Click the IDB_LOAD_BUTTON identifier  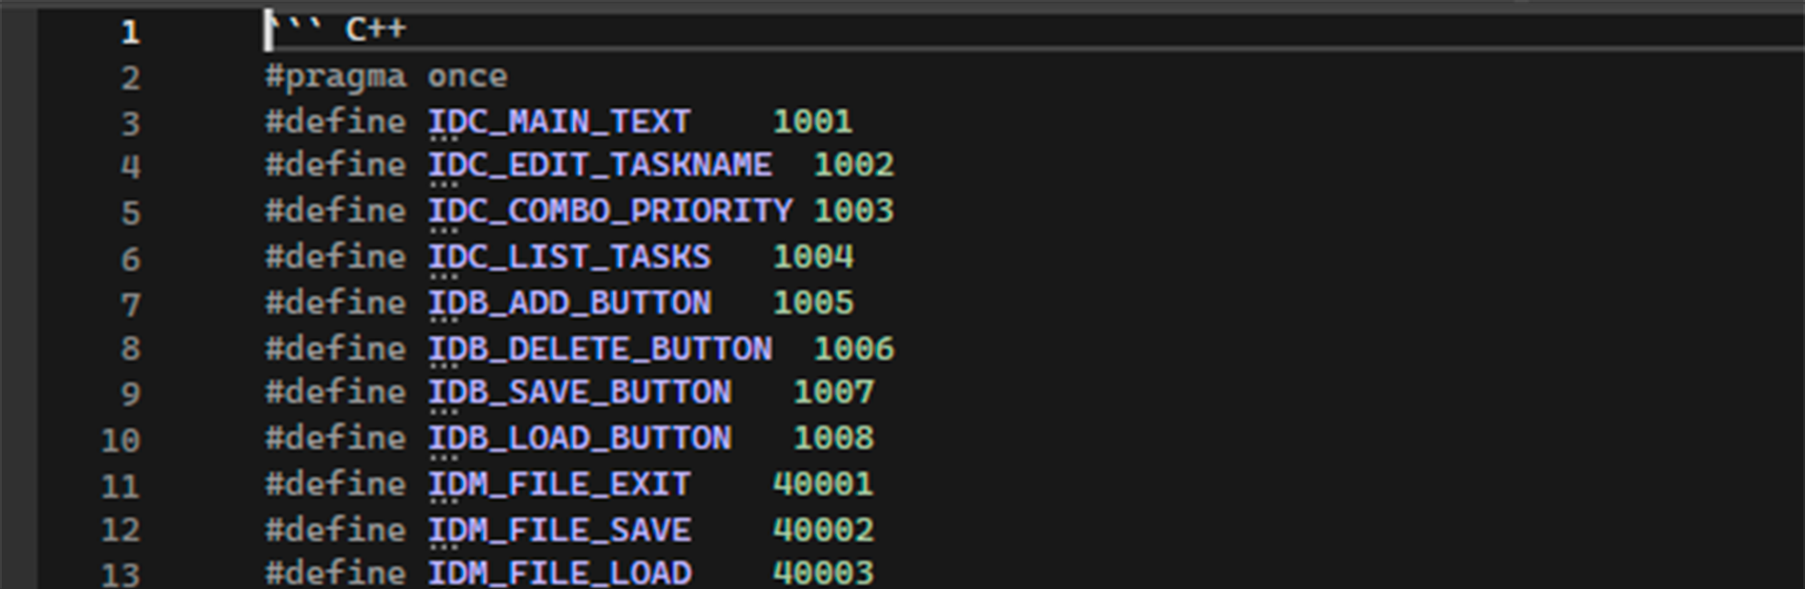point(579,439)
